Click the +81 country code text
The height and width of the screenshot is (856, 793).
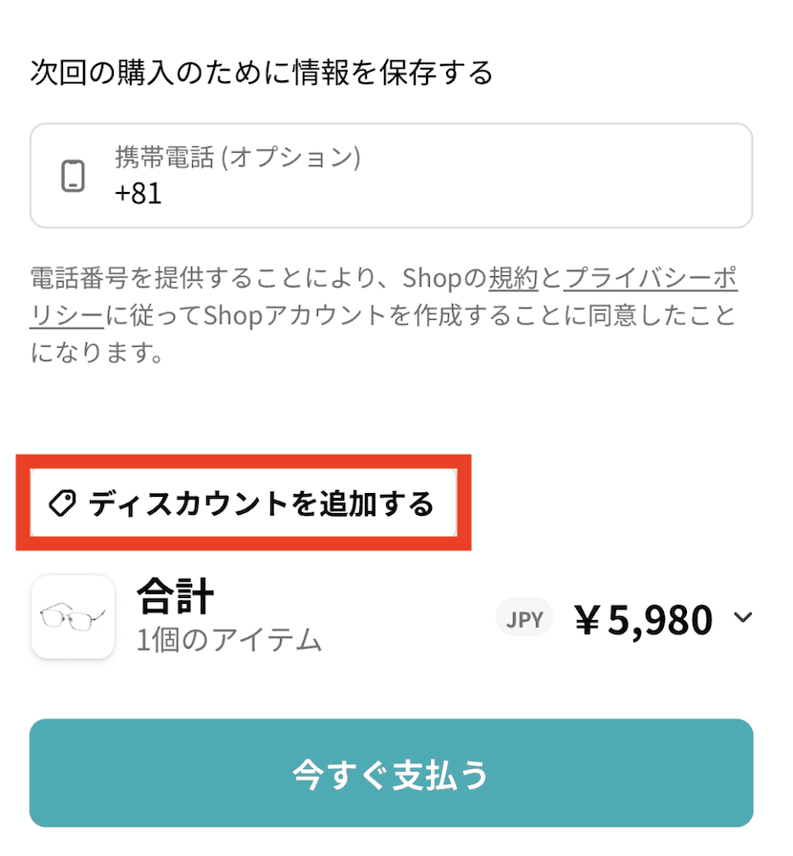point(139,194)
